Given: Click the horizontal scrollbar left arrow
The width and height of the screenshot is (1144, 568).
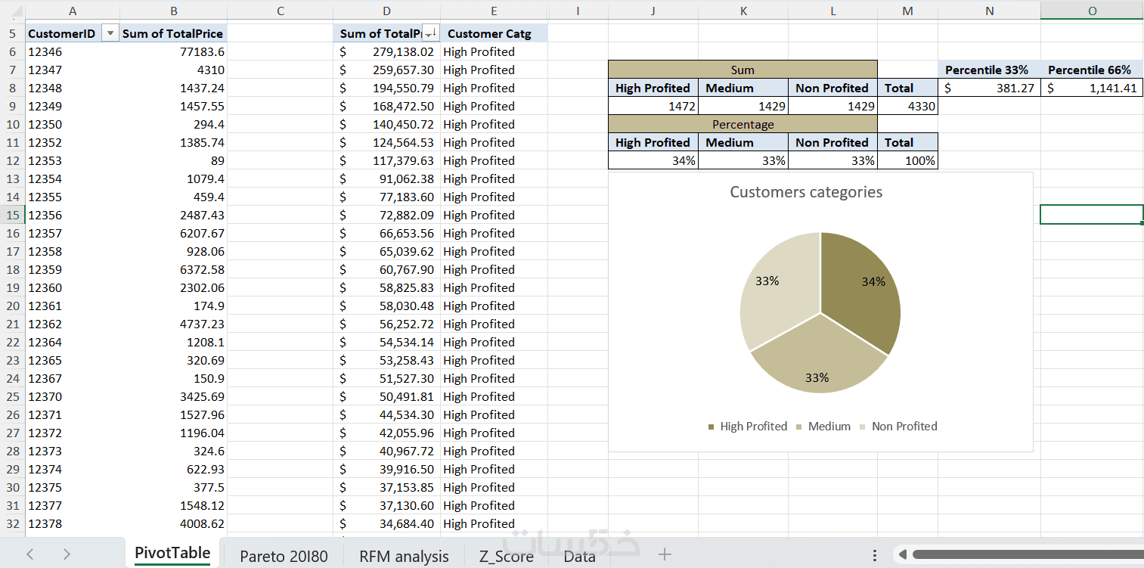Looking at the screenshot, I should 901,555.
